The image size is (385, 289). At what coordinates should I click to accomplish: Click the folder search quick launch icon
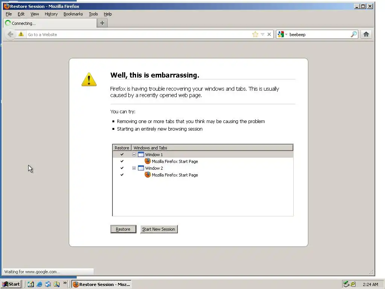[x=56, y=284]
